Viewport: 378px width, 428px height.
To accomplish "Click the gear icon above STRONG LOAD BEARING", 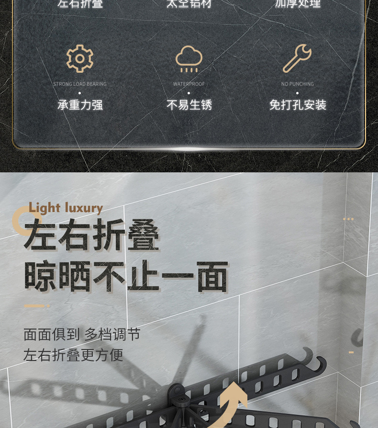I will [80, 58].
